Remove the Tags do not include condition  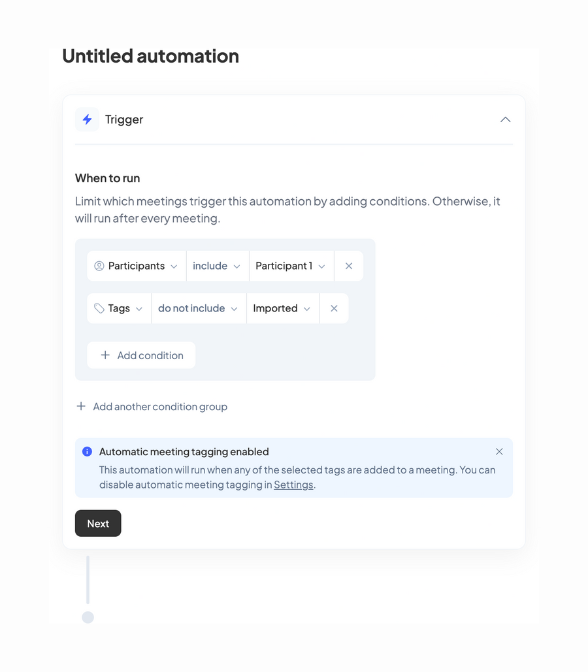(334, 308)
